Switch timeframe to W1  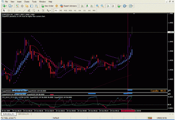89,11
